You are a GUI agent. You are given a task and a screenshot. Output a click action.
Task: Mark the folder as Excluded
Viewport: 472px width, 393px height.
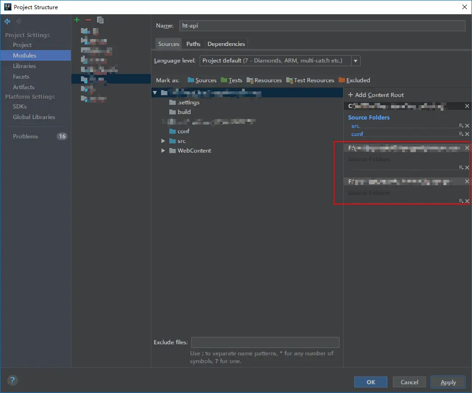tap(354, 80)
